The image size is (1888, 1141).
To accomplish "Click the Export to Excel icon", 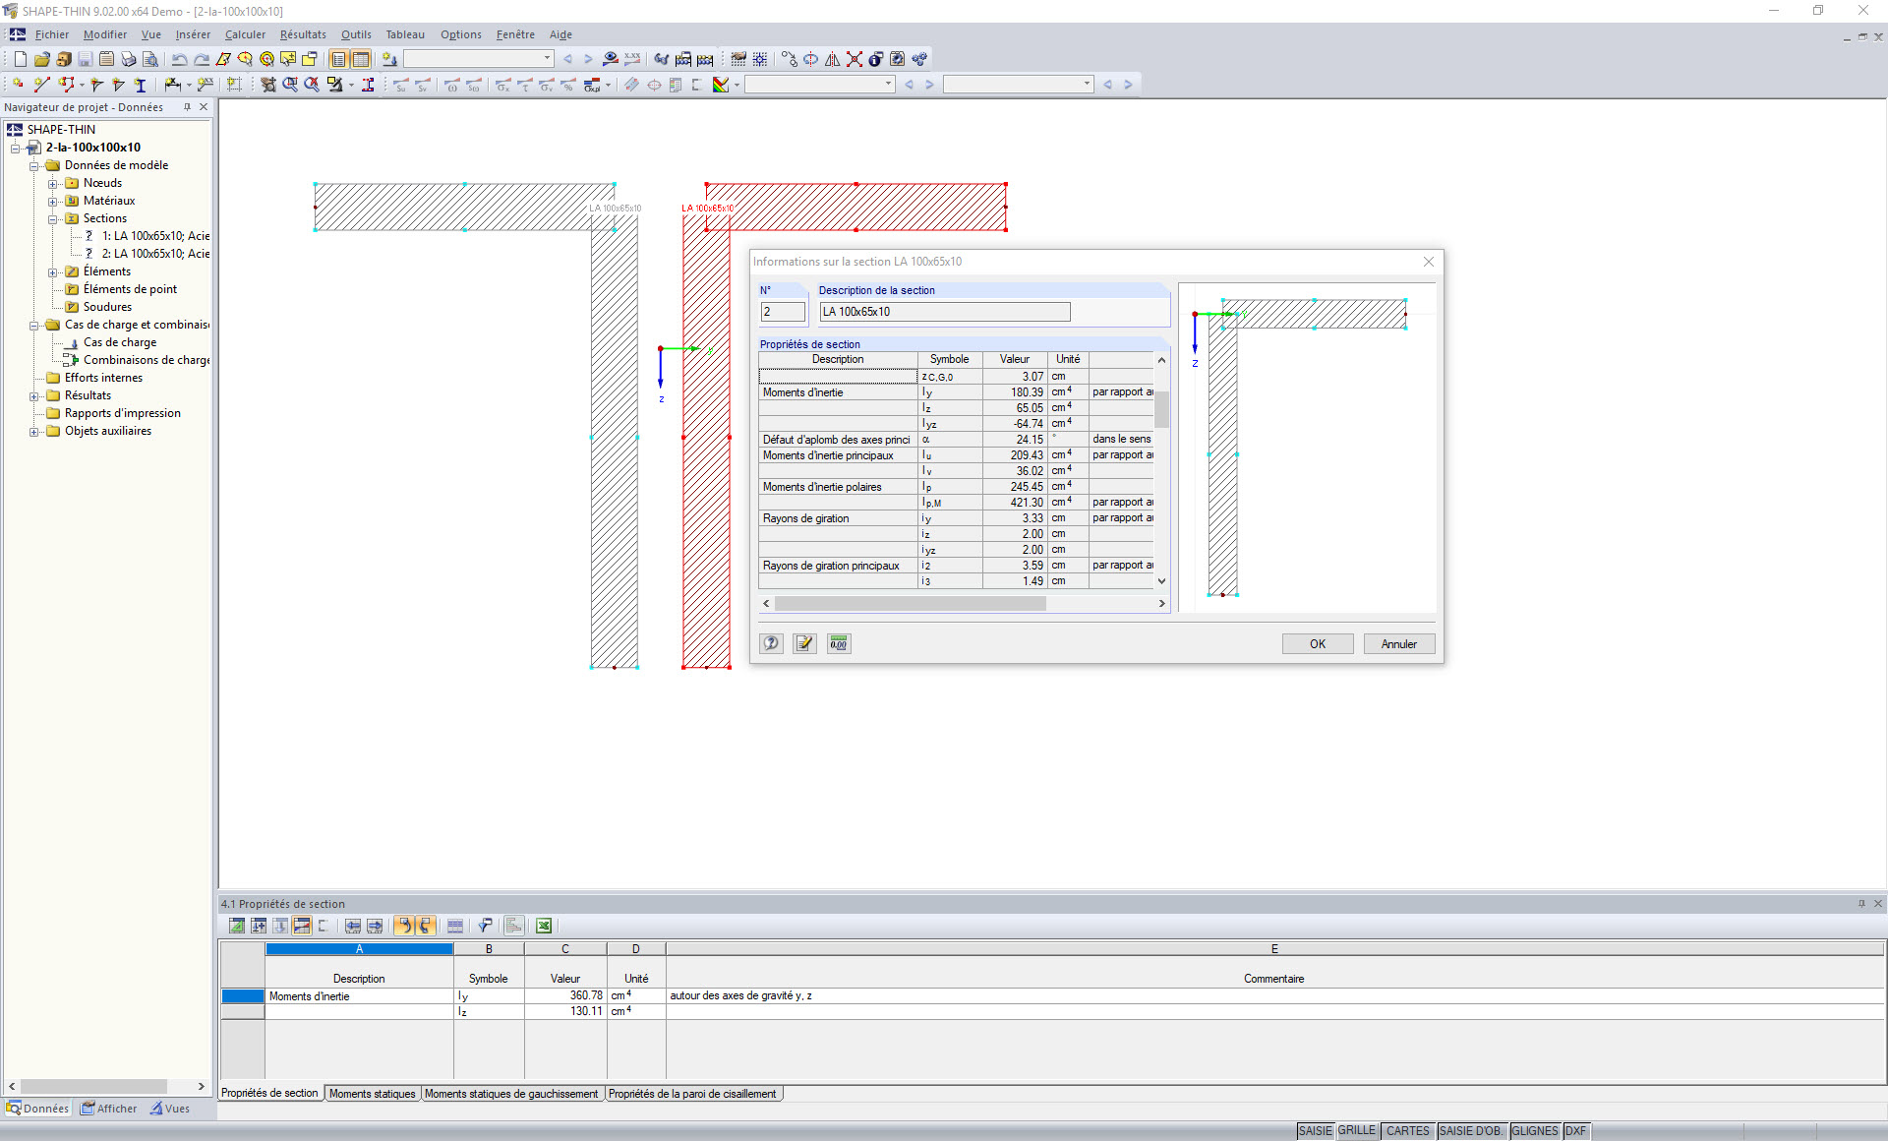I will pos(544,926).
